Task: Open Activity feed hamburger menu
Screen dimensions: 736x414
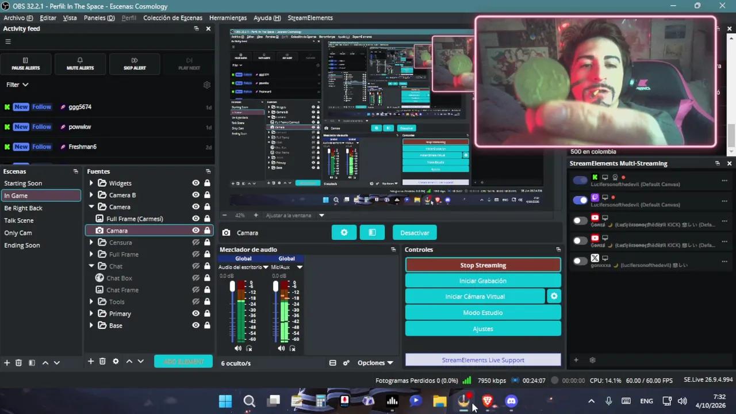Action: click(8, 41)
